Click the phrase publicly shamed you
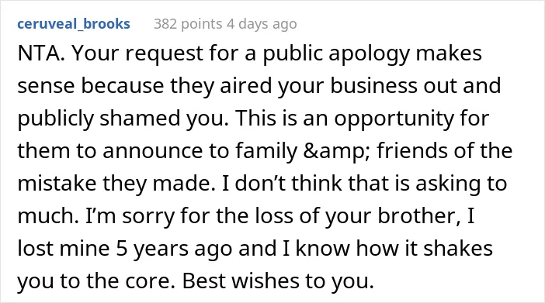 point(123,119)
